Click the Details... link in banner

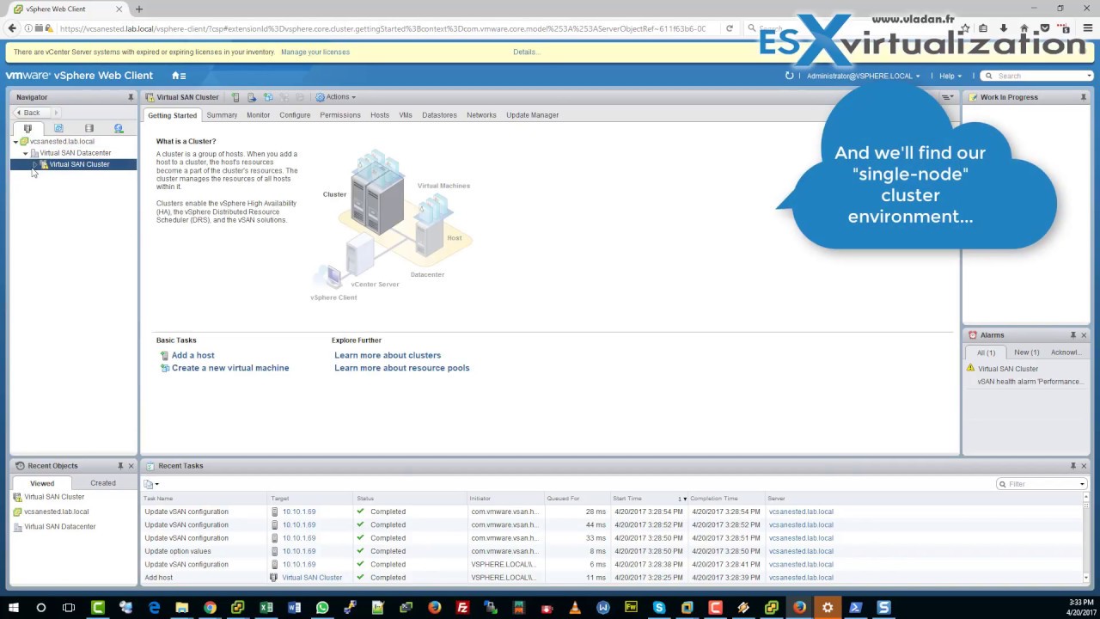pos(526,52)
